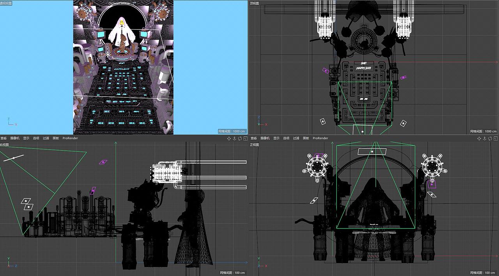499x276 pixels.
Task: Click HAPPY SHIT text object in the top view
Action: click(x=363, y=68)
